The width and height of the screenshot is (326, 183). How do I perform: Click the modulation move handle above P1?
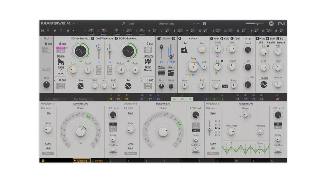pyautogui.click(x=111, y=95)
